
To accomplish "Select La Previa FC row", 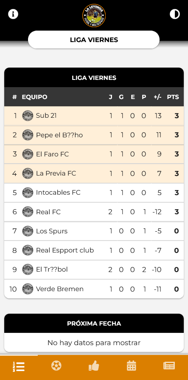I will pos(94,173).
